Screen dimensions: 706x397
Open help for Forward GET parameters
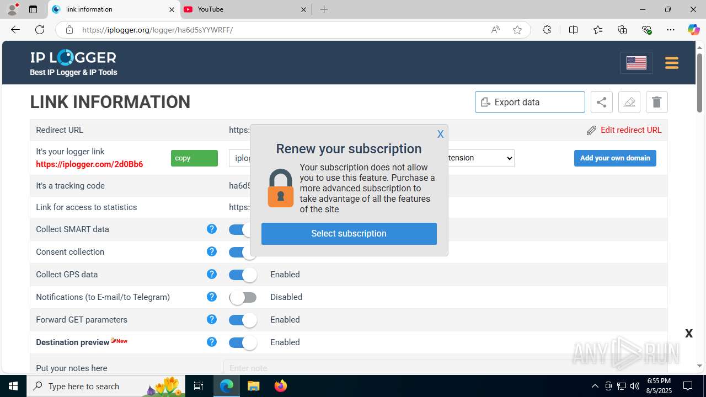click(x=211, y=319)
